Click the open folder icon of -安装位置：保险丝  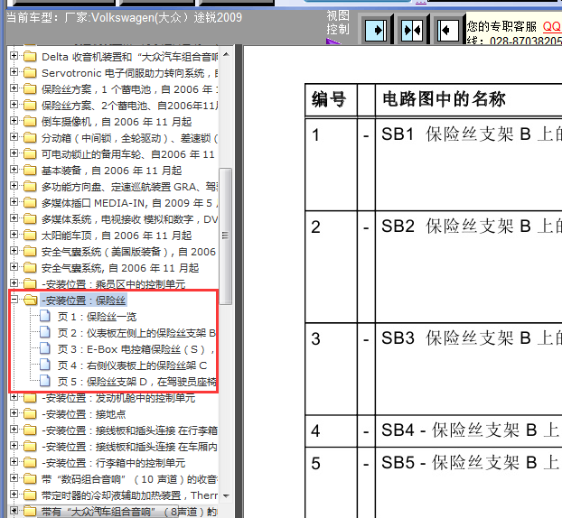(30, 300)
